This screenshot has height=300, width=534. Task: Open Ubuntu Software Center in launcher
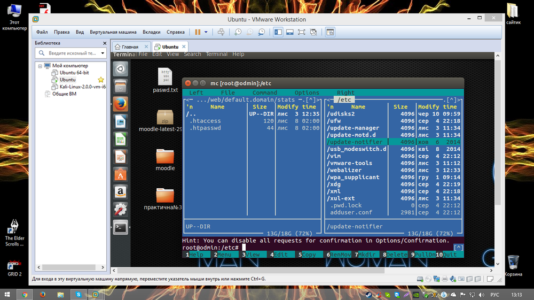[x=121, y=174]
